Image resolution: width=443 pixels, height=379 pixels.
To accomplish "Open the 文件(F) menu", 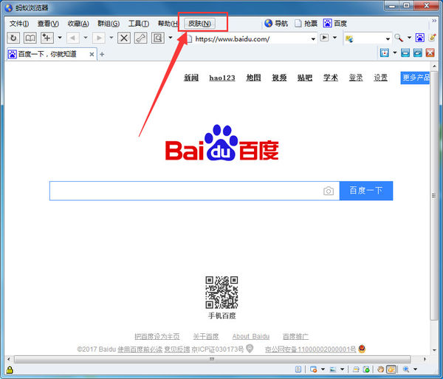I will coord(19,24).
